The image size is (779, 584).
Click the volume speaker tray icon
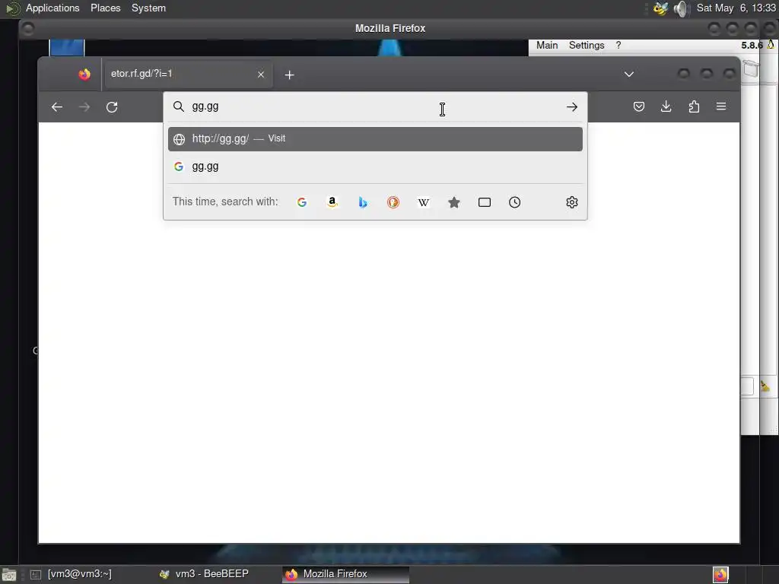tap(682, 8)
